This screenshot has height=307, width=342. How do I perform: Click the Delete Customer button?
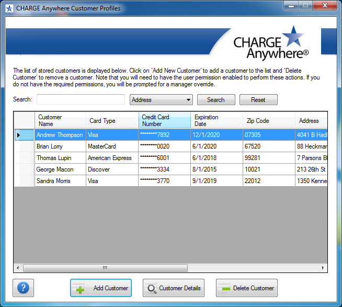(x=247, y=288)
